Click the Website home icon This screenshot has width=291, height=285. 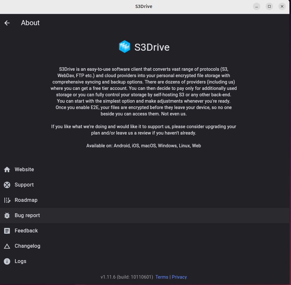[x=7, y=170]
